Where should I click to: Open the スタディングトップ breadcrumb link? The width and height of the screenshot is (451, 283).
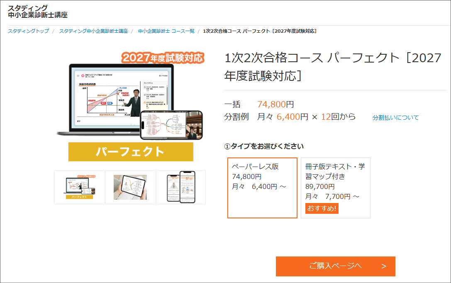click(x=28, y=31)
